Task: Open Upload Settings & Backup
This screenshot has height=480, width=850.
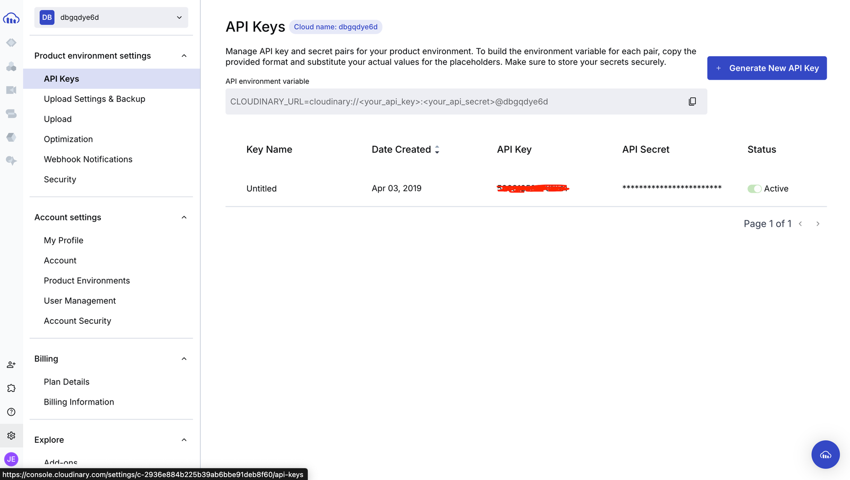Action: pos(95,99)
